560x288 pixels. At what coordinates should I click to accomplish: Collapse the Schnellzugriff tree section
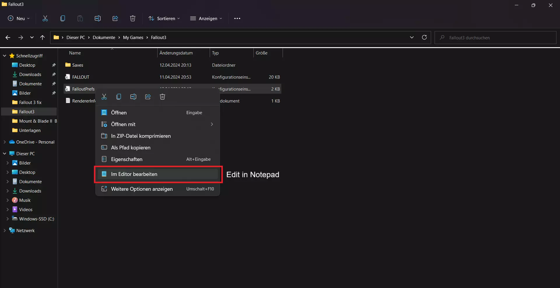(x=5, y=56)
